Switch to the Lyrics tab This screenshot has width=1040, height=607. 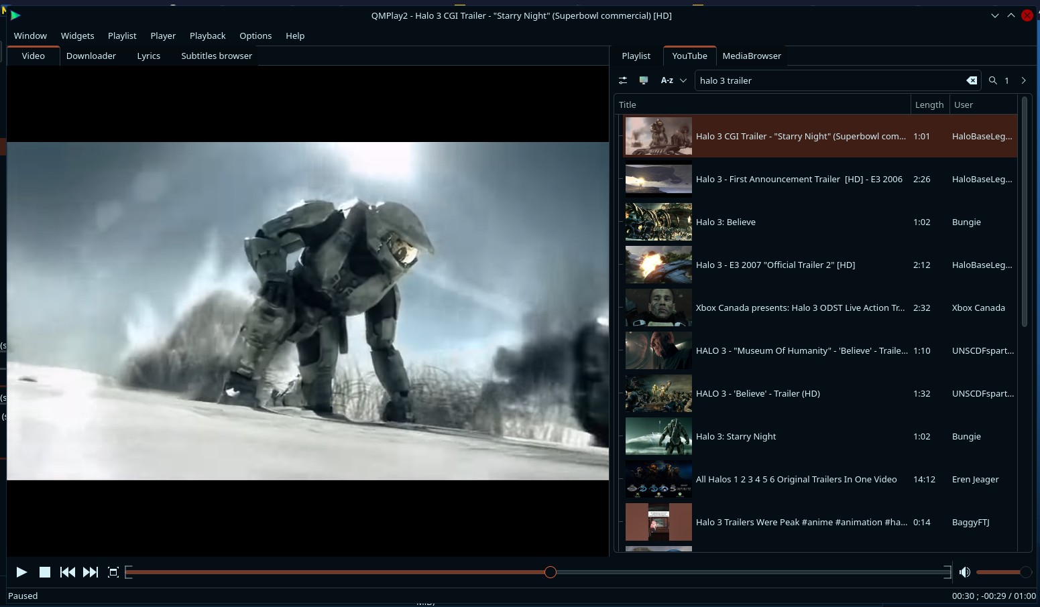[x=149, y=56]
